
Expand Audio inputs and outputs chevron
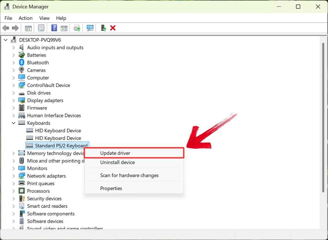[14, 48]
